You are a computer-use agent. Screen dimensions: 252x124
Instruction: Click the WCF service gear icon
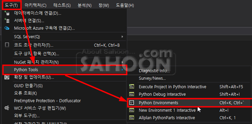point(7,108)
